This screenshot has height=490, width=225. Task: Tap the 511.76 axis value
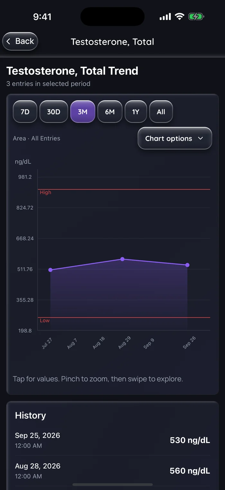coord(25,269)
